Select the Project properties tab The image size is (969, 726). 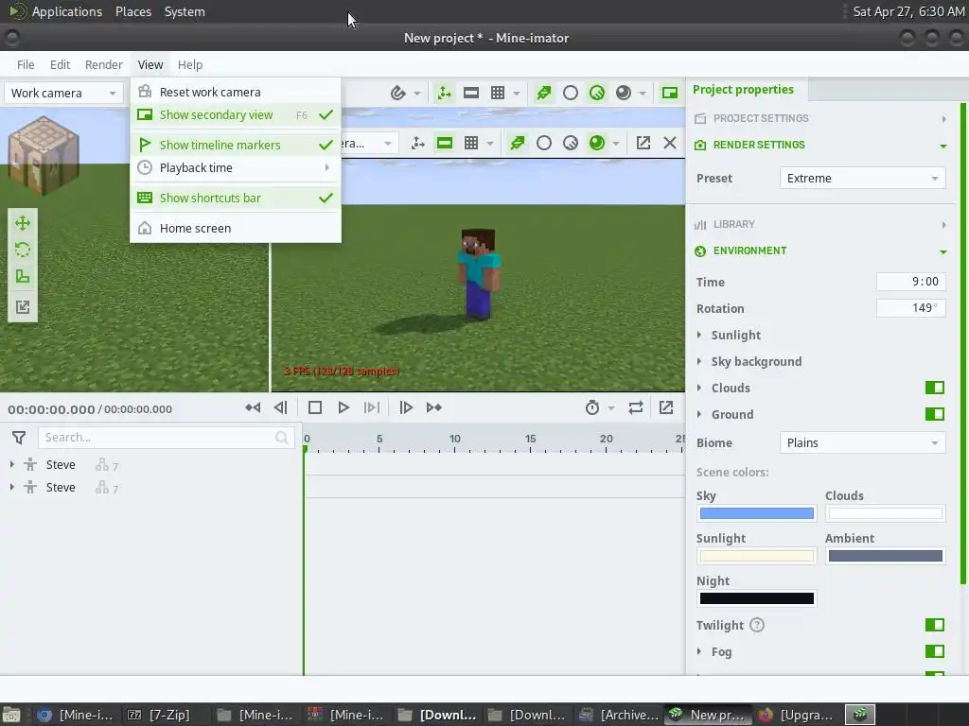[743, 90]
